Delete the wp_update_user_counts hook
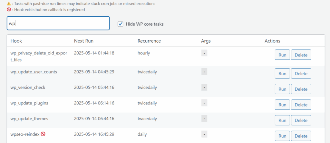Image resolution: width=330 pixels, height=143 pixels. (301, 73)
